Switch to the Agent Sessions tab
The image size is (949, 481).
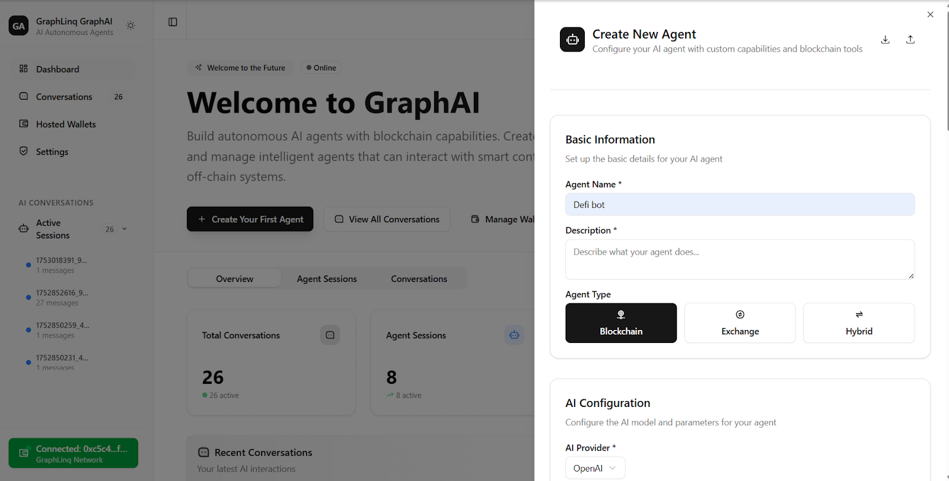pos(327,278)
